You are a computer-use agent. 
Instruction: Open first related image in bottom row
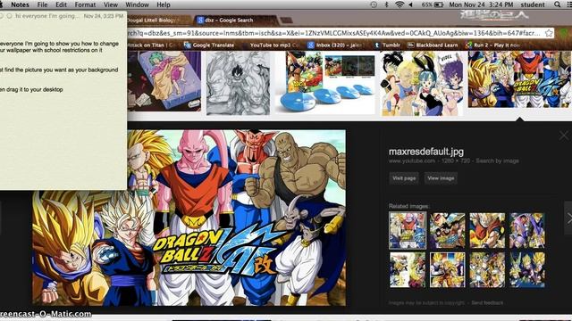[x=408, y=270]
